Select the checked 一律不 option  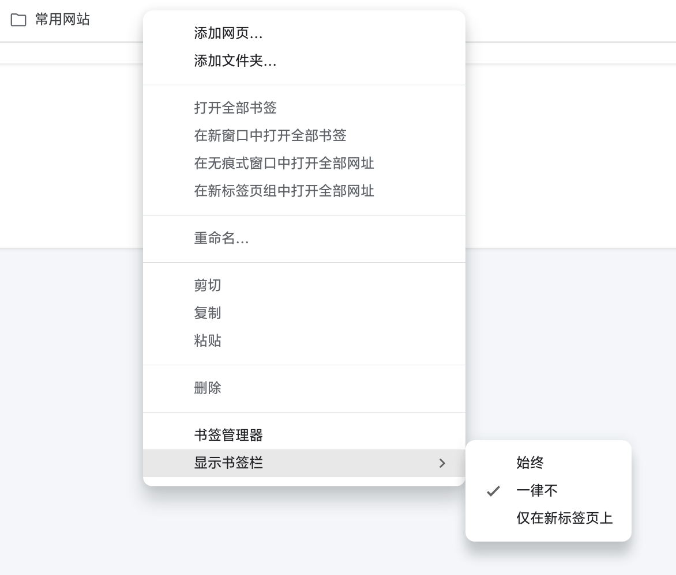pos(549,490)
